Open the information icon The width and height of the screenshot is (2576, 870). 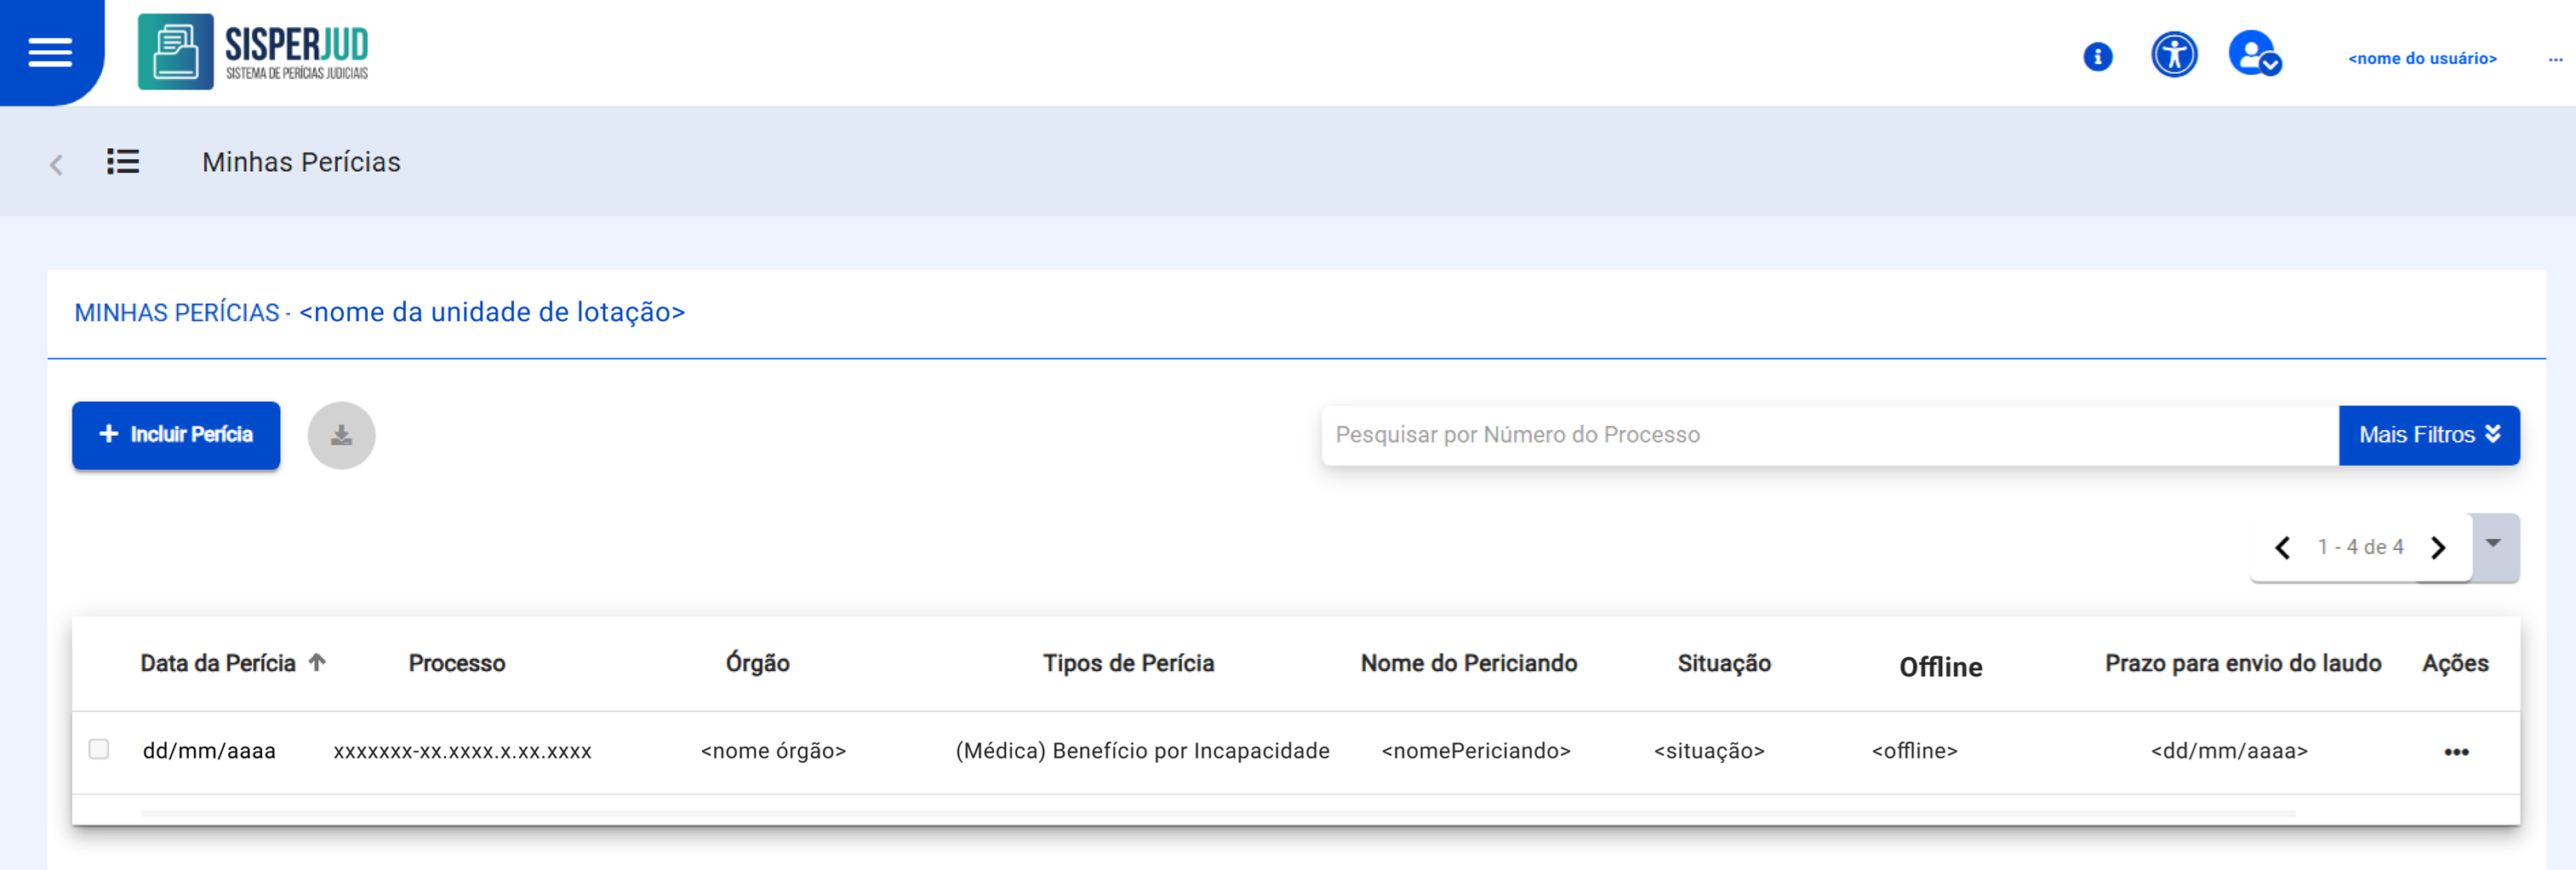tap(2097, 56)
